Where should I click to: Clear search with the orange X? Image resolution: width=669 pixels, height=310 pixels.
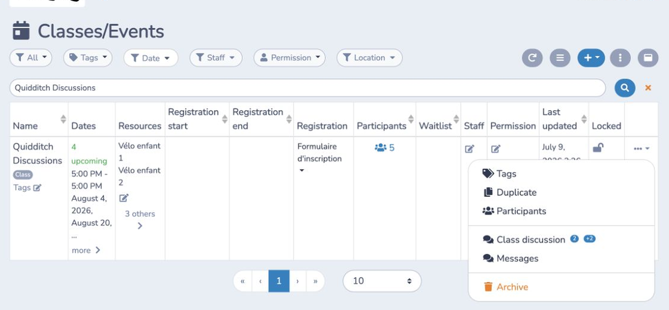[648, 88]
